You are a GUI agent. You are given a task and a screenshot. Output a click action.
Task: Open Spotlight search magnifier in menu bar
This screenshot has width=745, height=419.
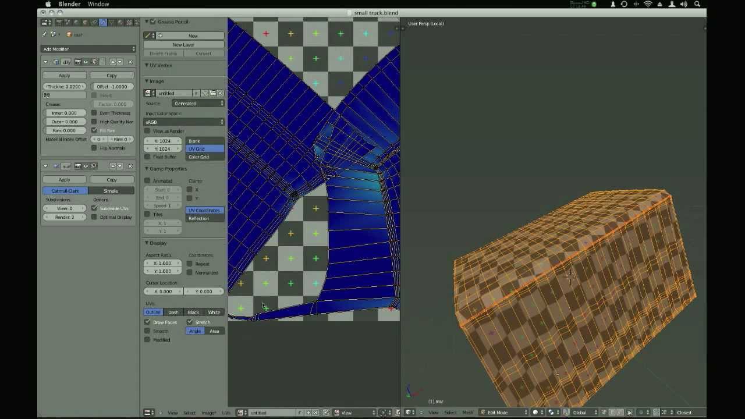click(697, 4)
